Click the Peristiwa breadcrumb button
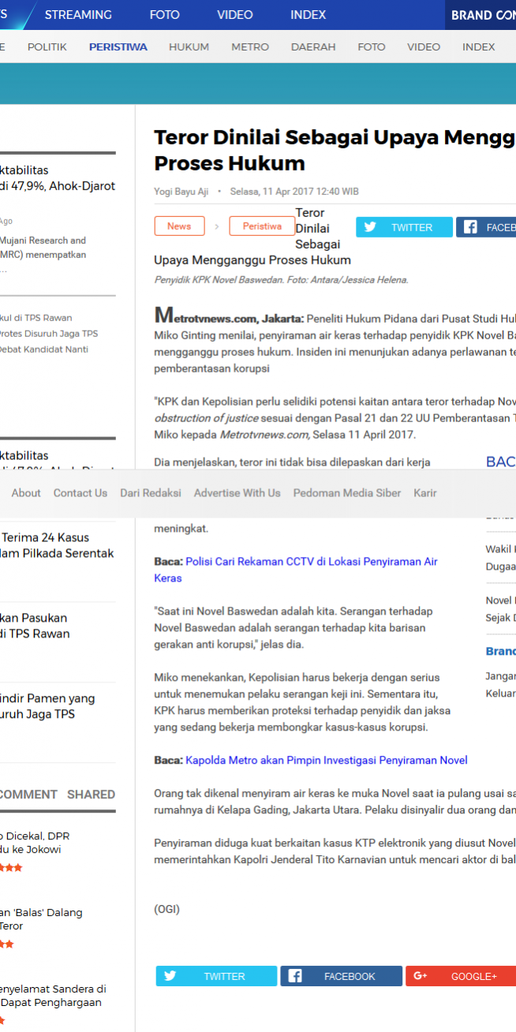 tap(262, 226)
